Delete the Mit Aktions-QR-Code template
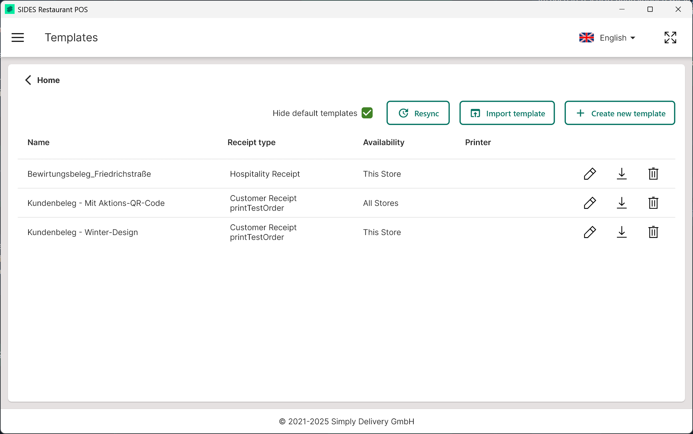Screen dimensions: 693x434 coord(653,203)
